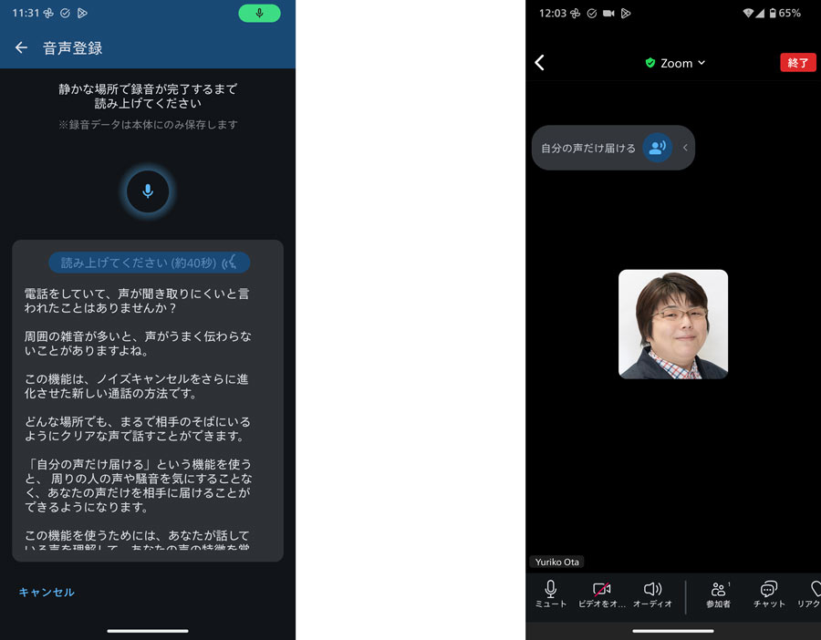This screenshot has width=821, height=640.
Task: Tap the back arrow beside 音声登録
Action: tap(21, 48)
